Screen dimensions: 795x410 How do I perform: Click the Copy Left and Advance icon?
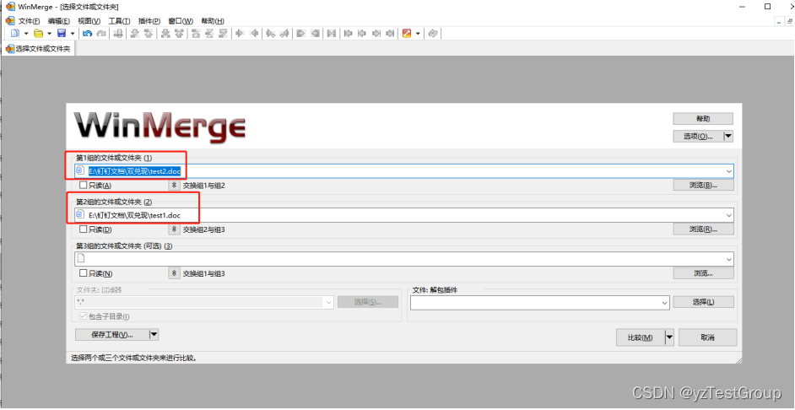tap(284, 34)
